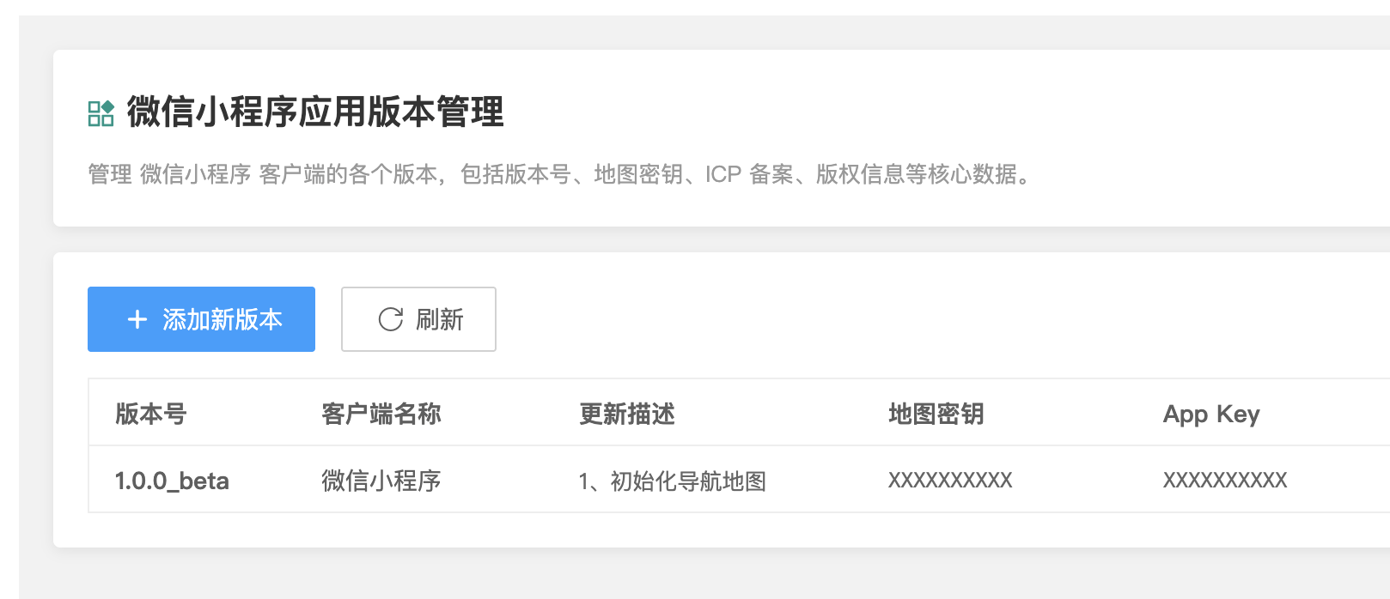Click version number 1.0.0_beta in the table

click(172, 481)
